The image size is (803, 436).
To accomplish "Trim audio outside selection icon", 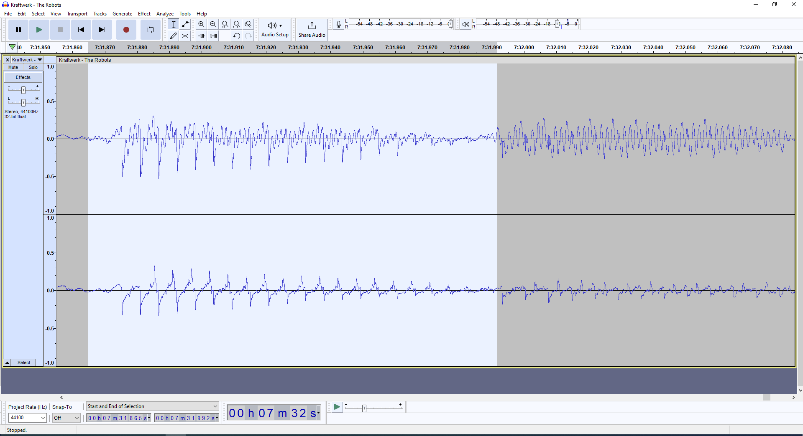I will 202,36.
